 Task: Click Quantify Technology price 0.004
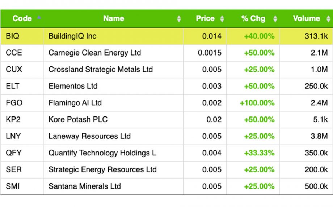(x=212, y=153)
